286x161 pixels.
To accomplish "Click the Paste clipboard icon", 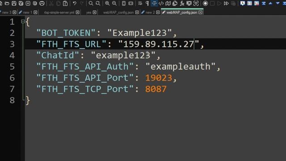I will 65,3.
